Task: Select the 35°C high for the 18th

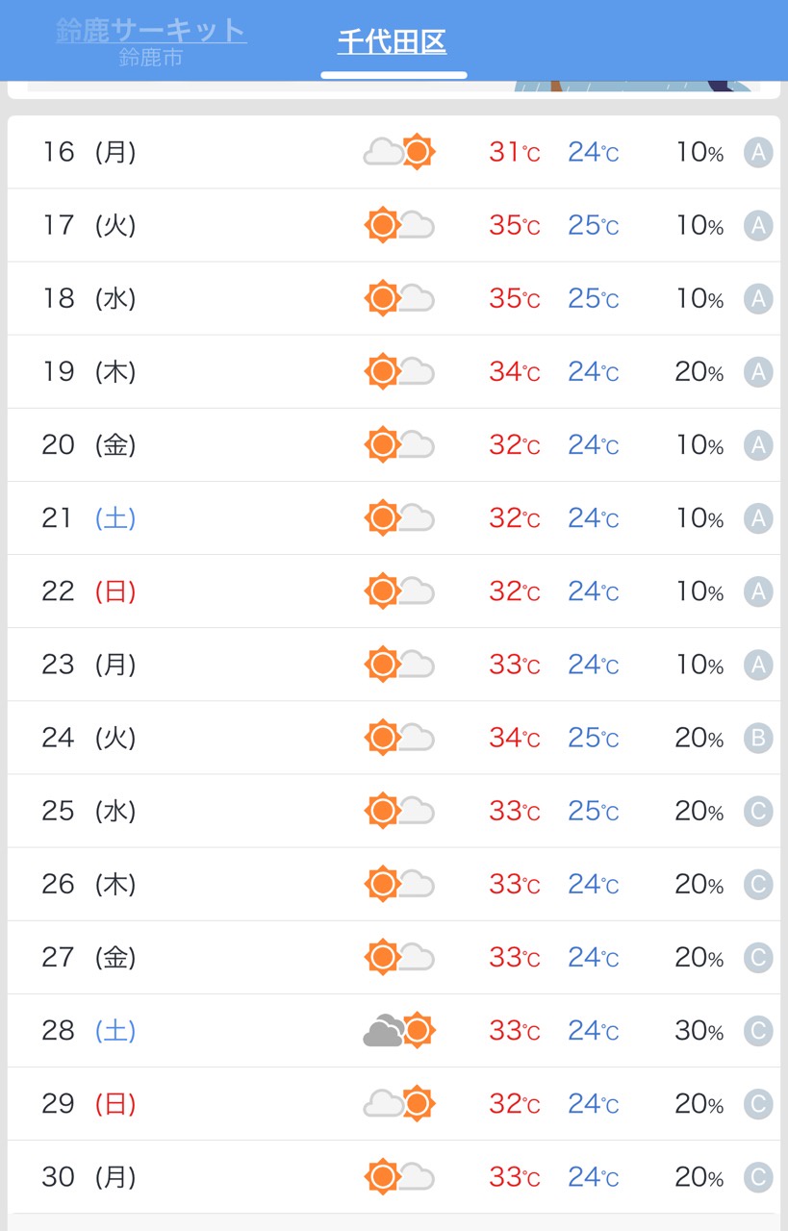Action: click(514, 299)
